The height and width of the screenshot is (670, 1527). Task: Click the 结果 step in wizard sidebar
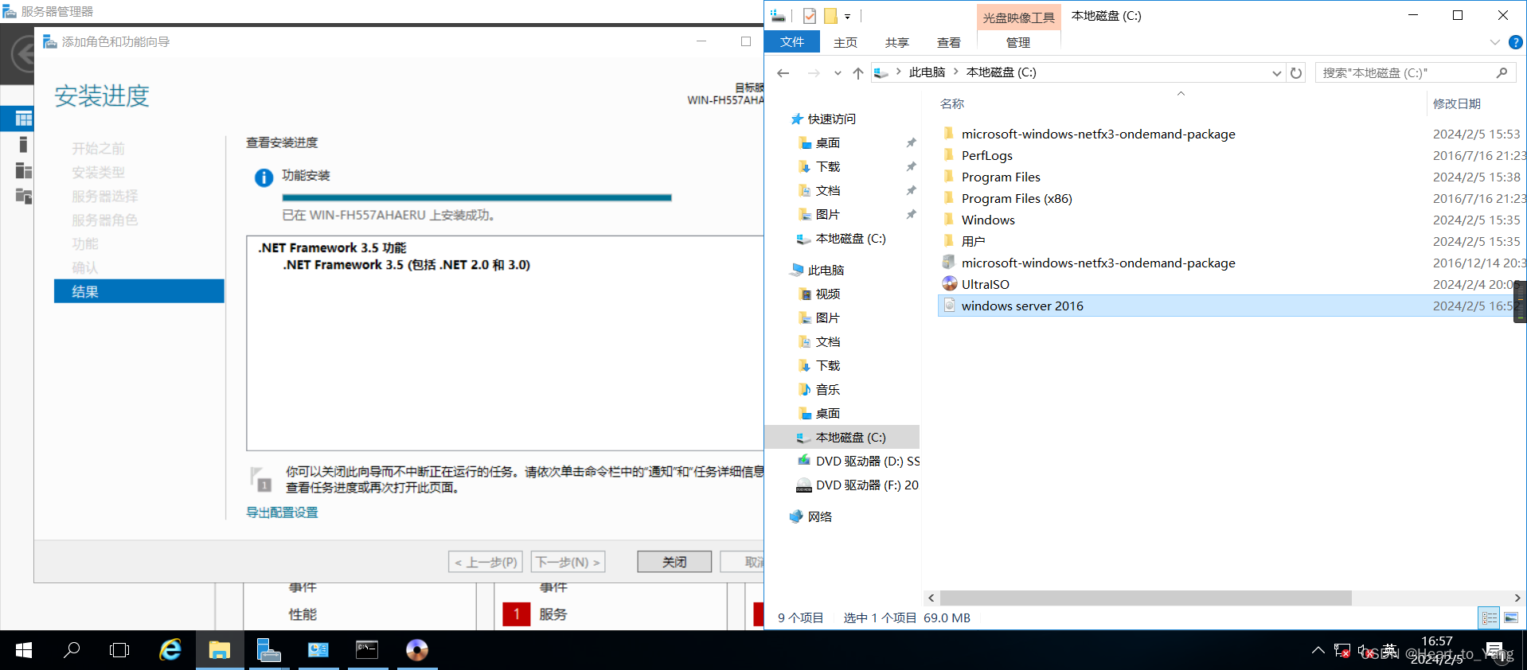pos(139,291)
